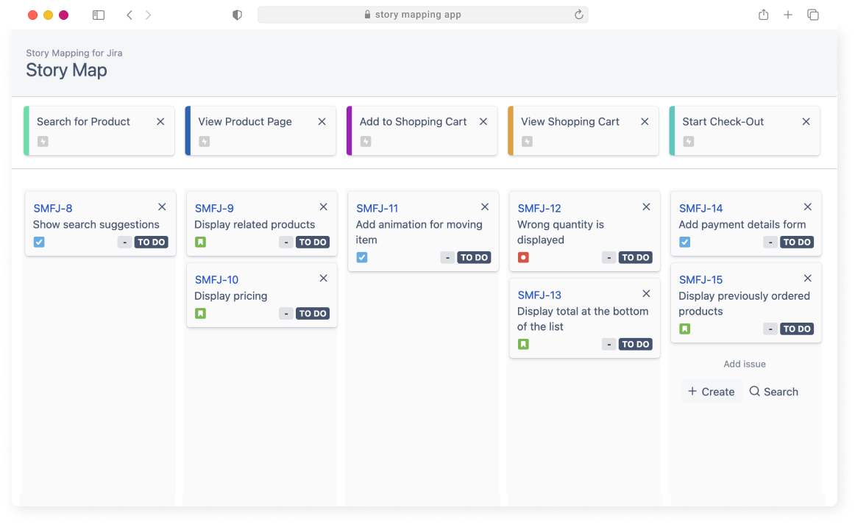The width and height of the screenshot is (855, 524).
Task: Click the epic icon under Start Check-Out
Action: pyautogui.click(x=688, y=141)
